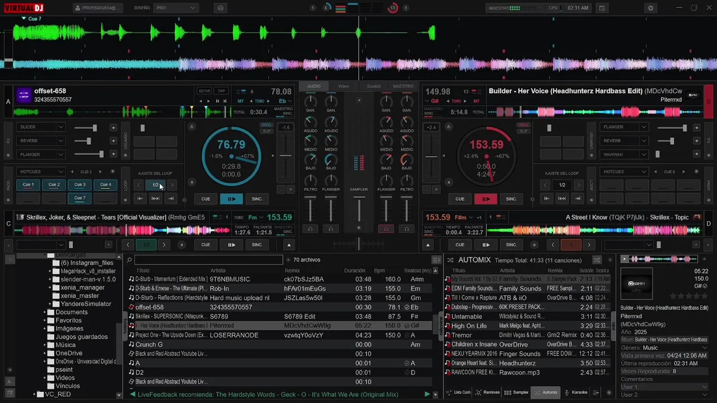Click sidelist toggle icon next to Karaoke

(x=595, y=392)
